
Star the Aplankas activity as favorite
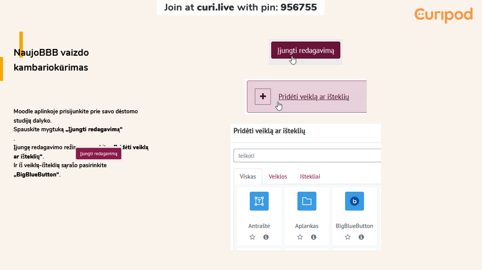(300, 237)
